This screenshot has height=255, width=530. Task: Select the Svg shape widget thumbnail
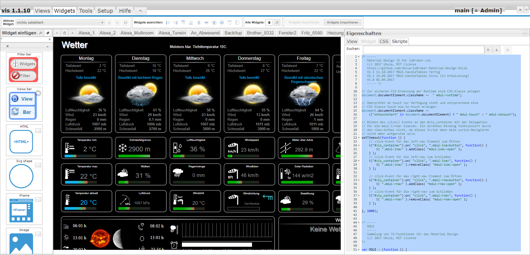pyautogui.click(x=22, y=176)
